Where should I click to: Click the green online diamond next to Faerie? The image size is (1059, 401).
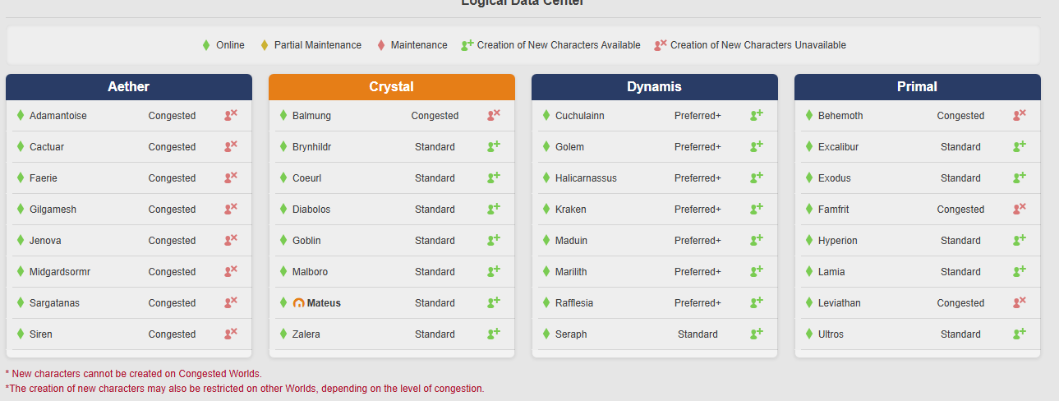point(21,178)
